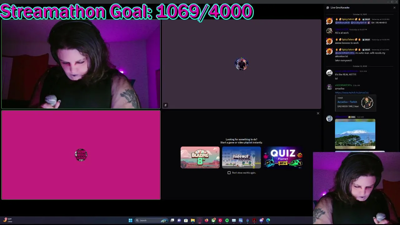400x225 pixels.
Task: Select the webcam video tile with green border
Action: [81, 64]
